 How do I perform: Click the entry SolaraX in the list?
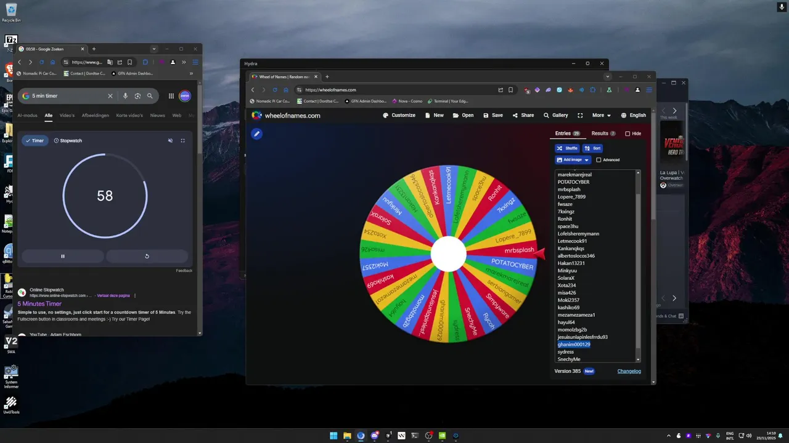point(566,278)
